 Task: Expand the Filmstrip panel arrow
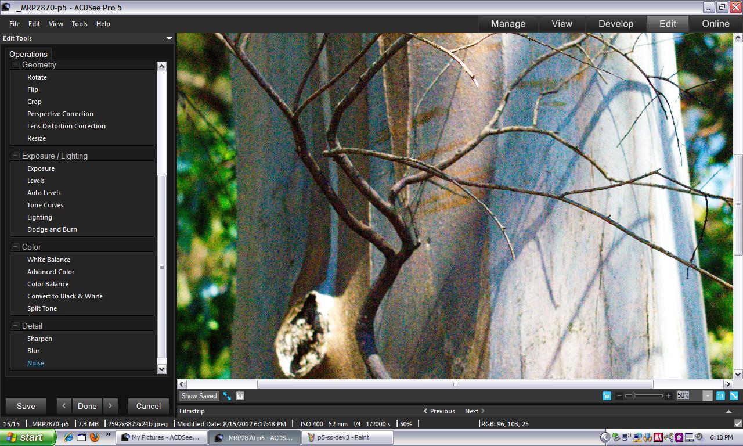[728, 411]
